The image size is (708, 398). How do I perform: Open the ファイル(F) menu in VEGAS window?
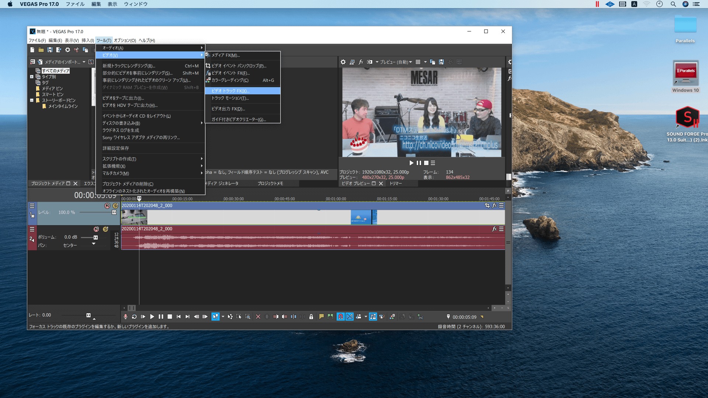pyautogui.click(x=37, y=41)
